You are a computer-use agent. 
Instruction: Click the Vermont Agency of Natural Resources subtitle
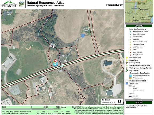[x=45, y=6]
